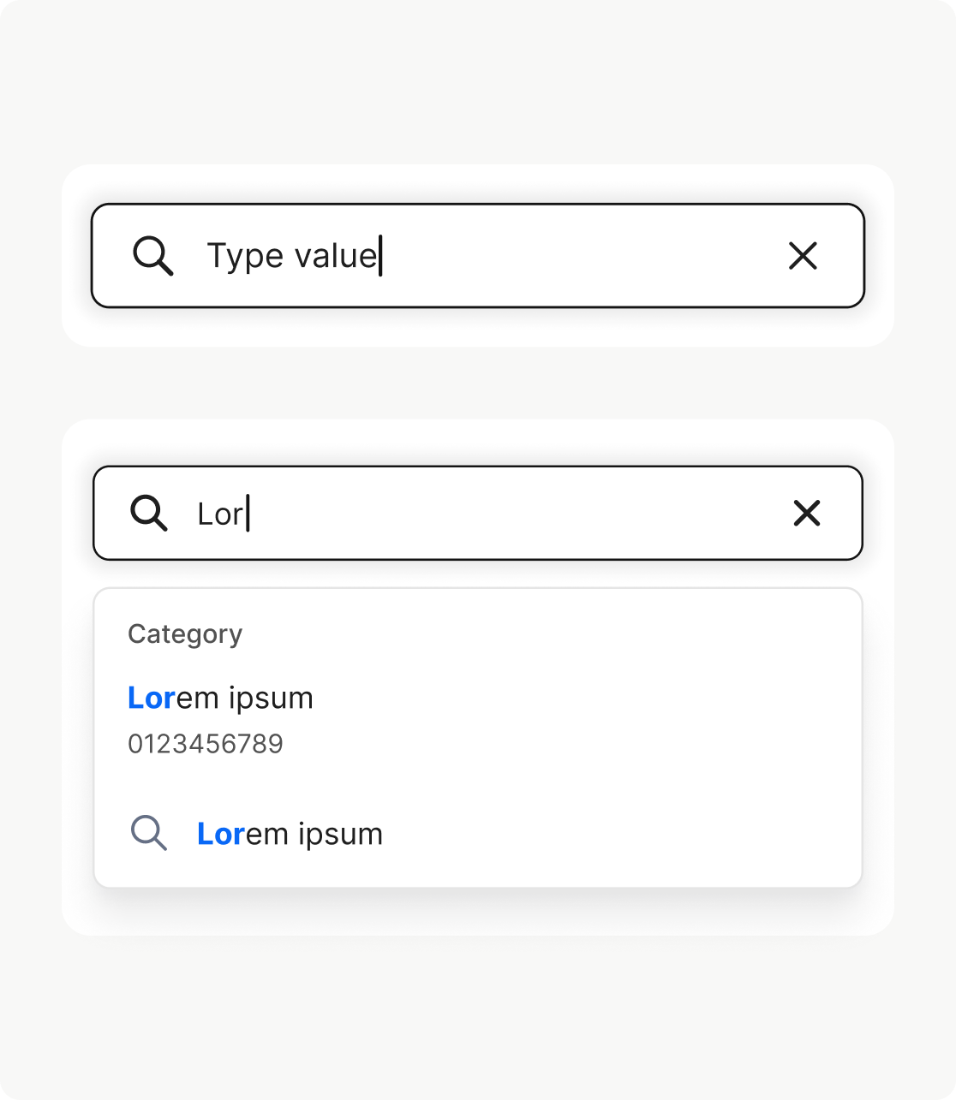Click the typed "Lor" text in search box
956x1100 pixels.
pos(220,514)
